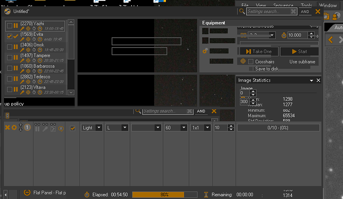Viewport: 343px width, 199px height.
Task: Open the File menu
Action: coord(245,5)
